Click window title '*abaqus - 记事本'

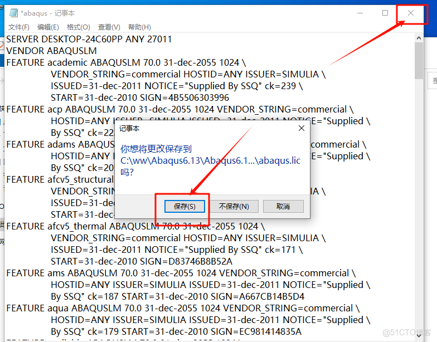pyautogui.click(x=48, y=13)
